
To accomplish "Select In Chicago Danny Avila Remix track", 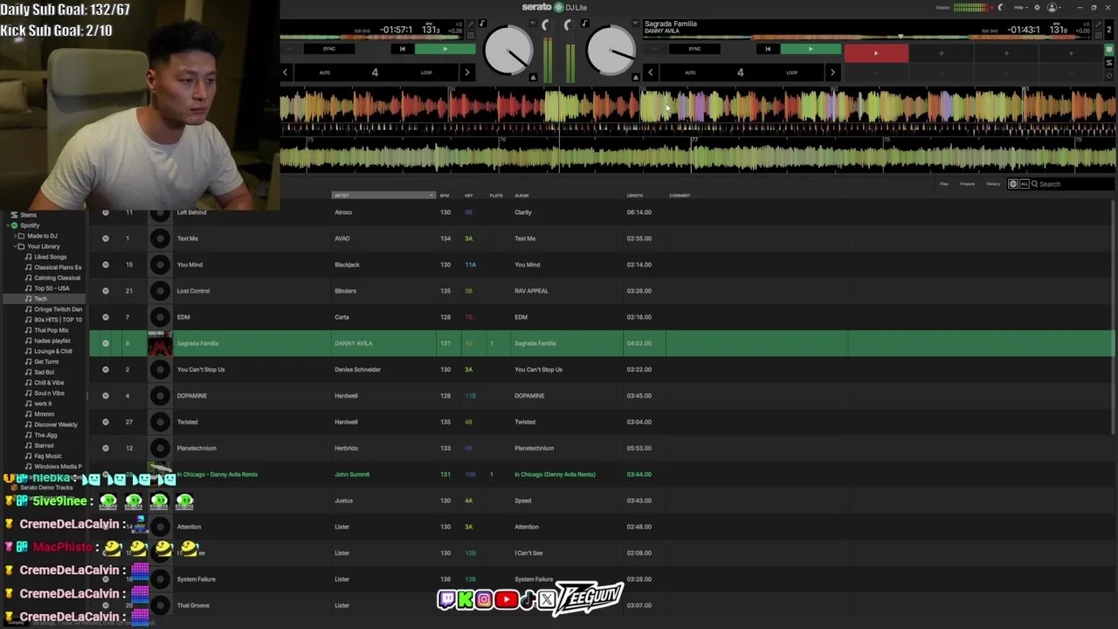I will coord(602,474).
